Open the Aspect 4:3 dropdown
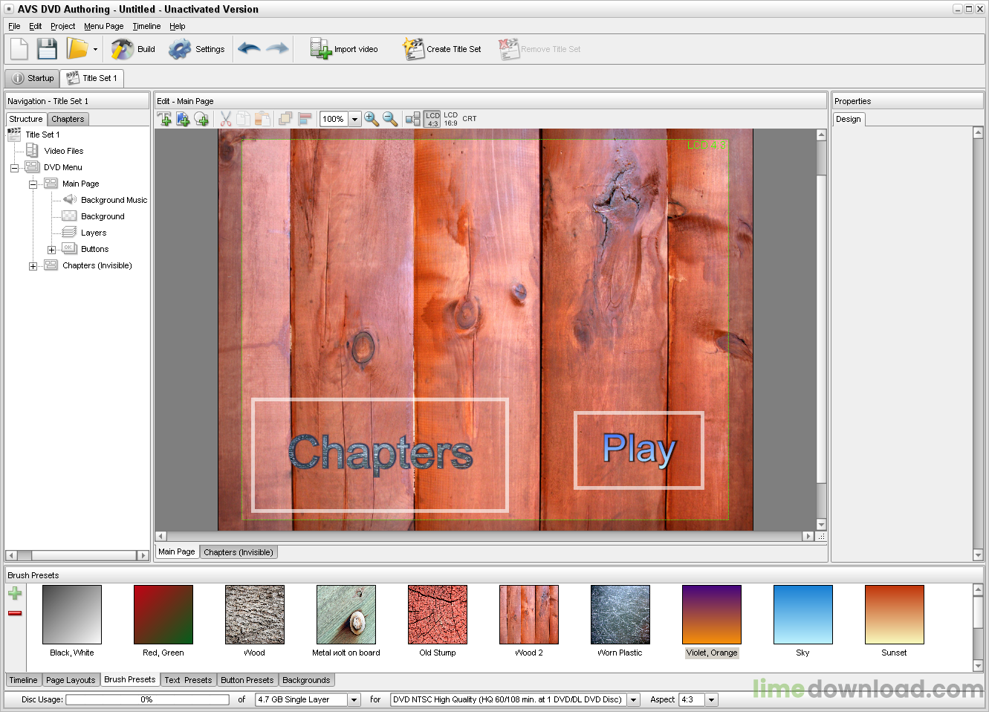 tap(712, 700)
